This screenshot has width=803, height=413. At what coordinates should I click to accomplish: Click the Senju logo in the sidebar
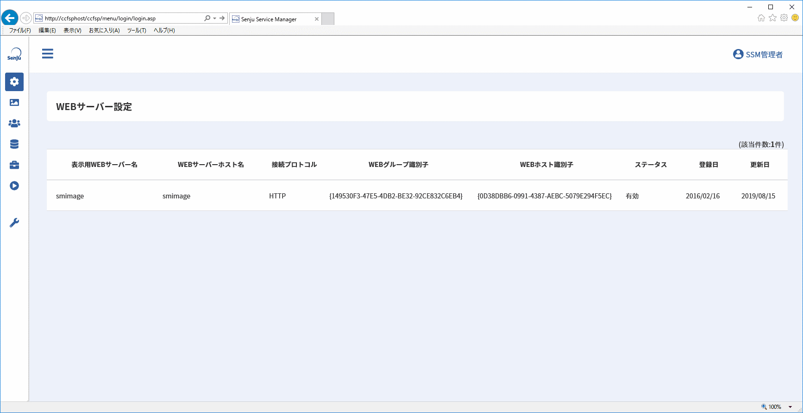[14, 54]
